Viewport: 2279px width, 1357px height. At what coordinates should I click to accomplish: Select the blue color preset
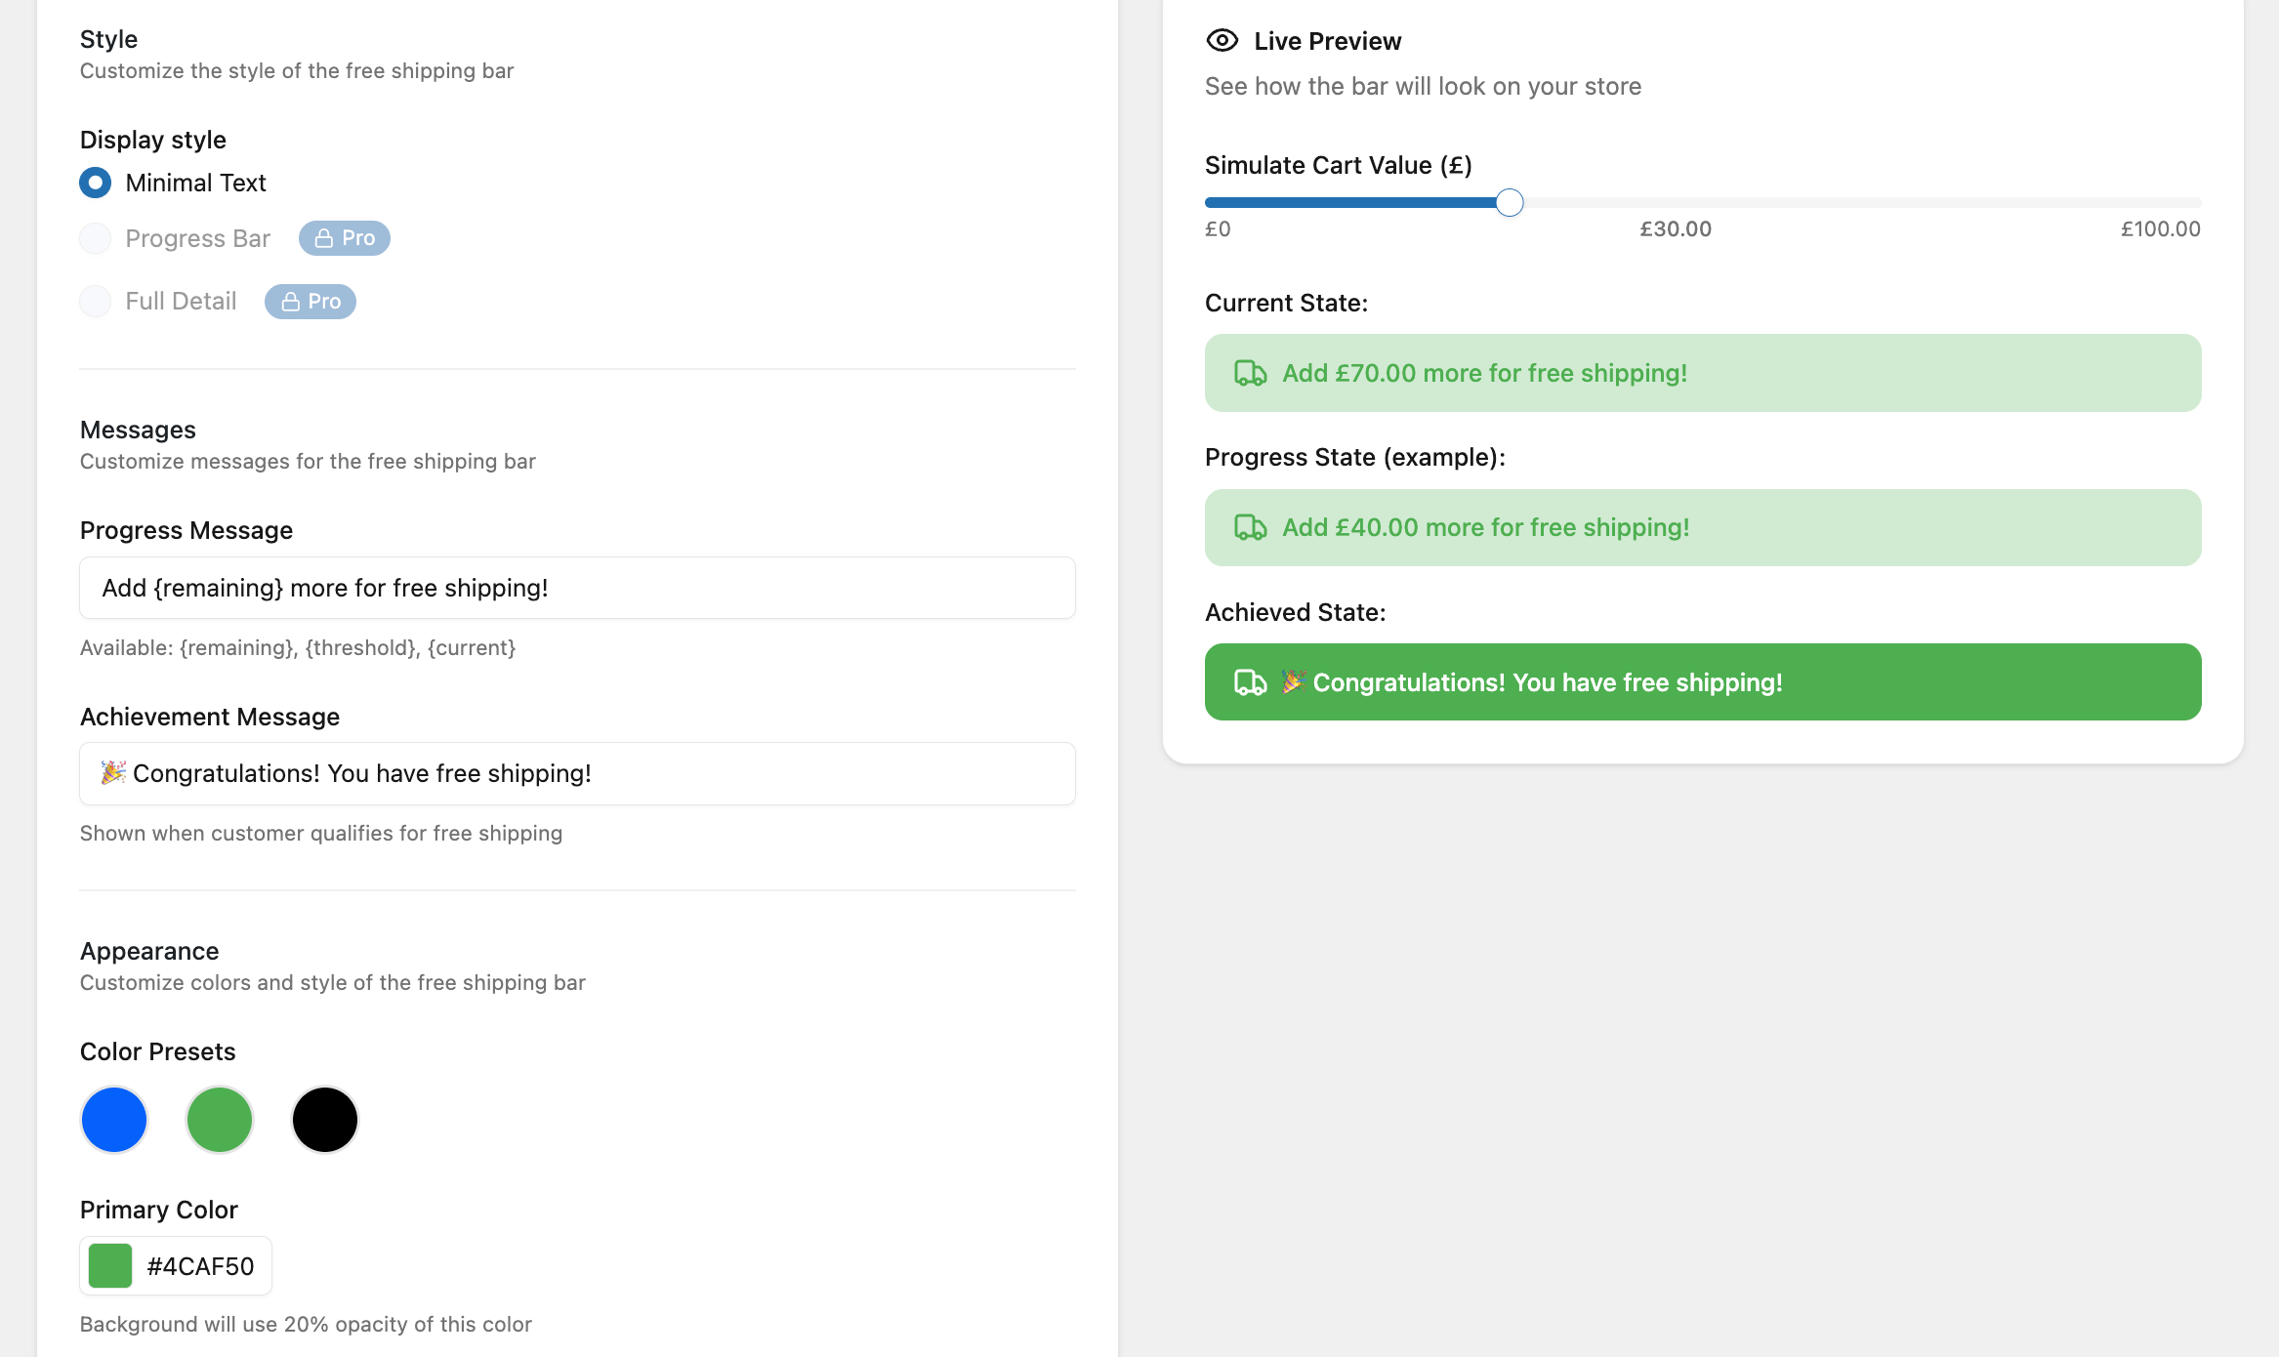click(113, 1120)
